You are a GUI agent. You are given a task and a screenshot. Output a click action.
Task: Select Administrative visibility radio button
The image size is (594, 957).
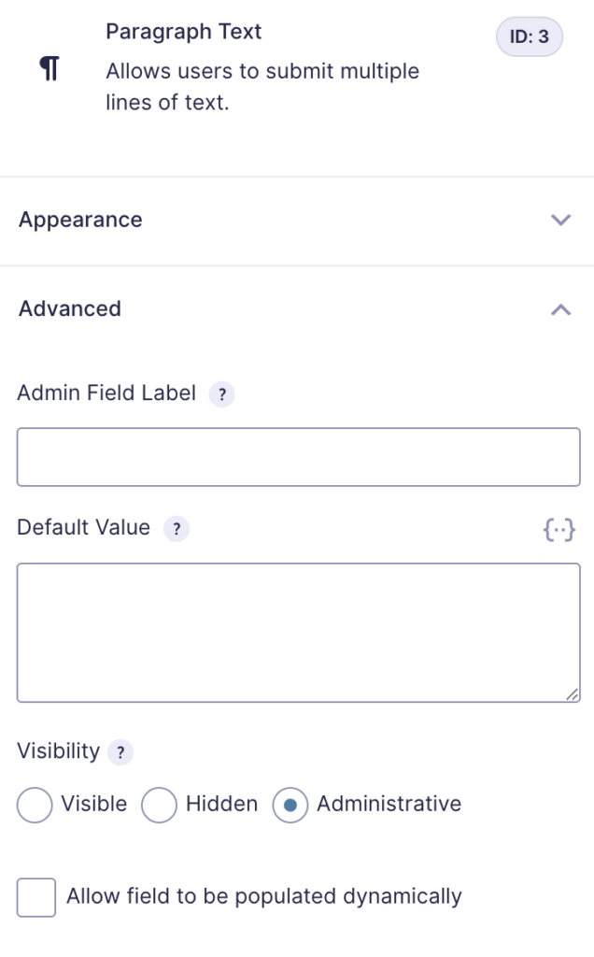(x=290, y=805)
